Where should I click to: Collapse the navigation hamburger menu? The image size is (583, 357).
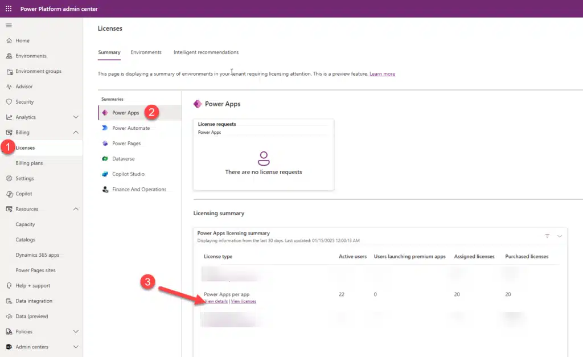point(9,25)
